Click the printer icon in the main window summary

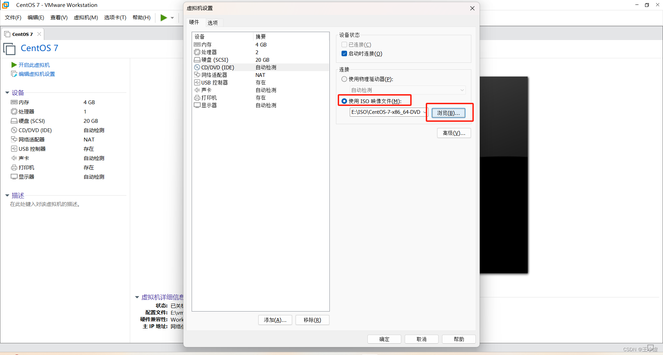pos(14,167)
